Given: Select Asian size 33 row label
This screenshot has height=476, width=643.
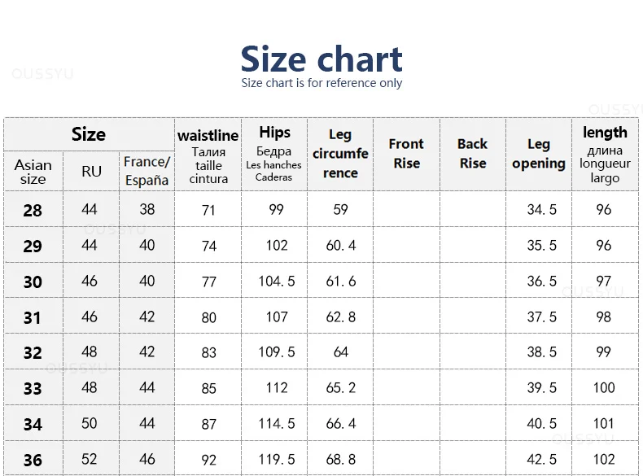Looking at the screenshot, I should click(x=33, y=388).
